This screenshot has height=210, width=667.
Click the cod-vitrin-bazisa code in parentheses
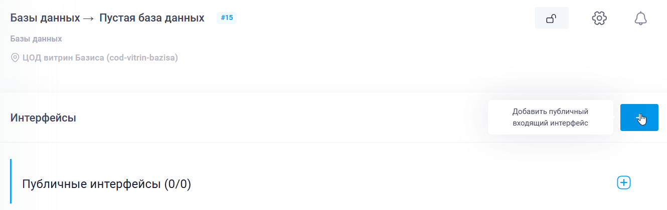coord(142,57)
